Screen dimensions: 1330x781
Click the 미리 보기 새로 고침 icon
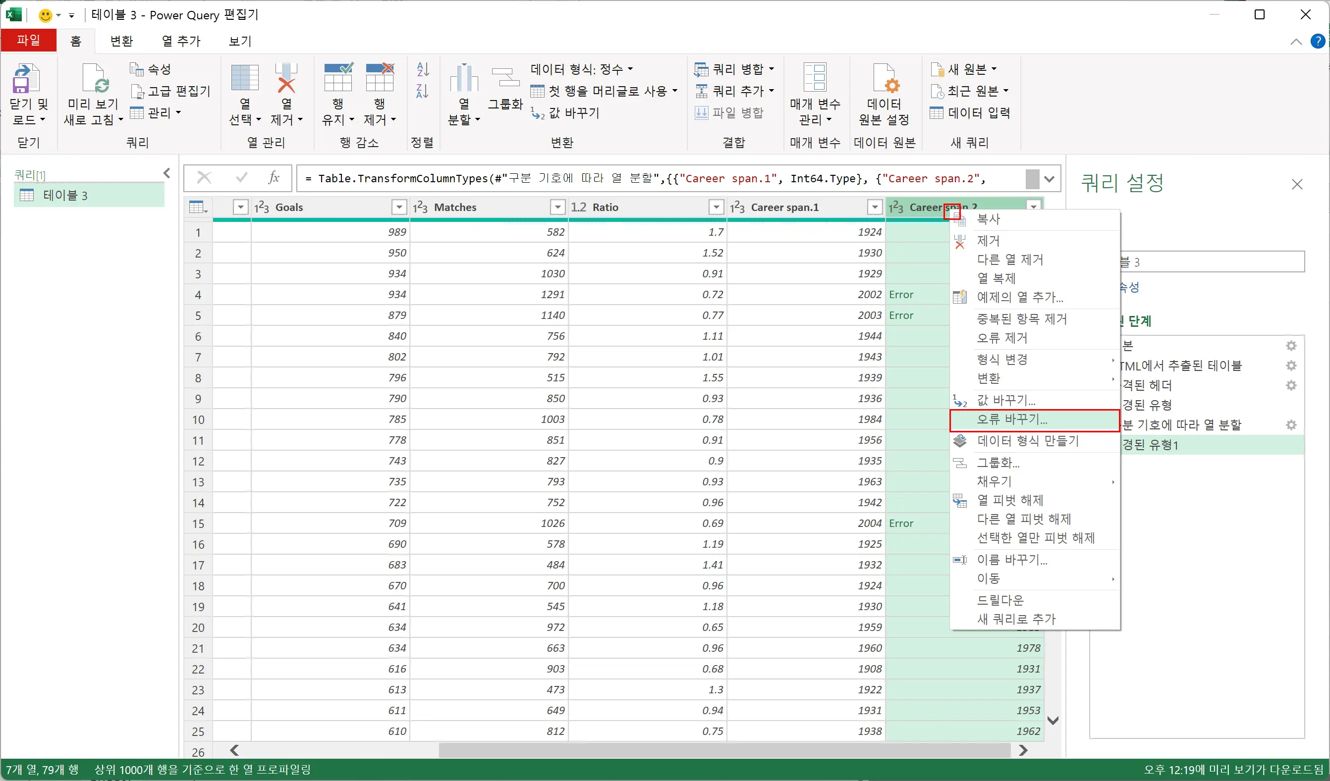(95, 79)
